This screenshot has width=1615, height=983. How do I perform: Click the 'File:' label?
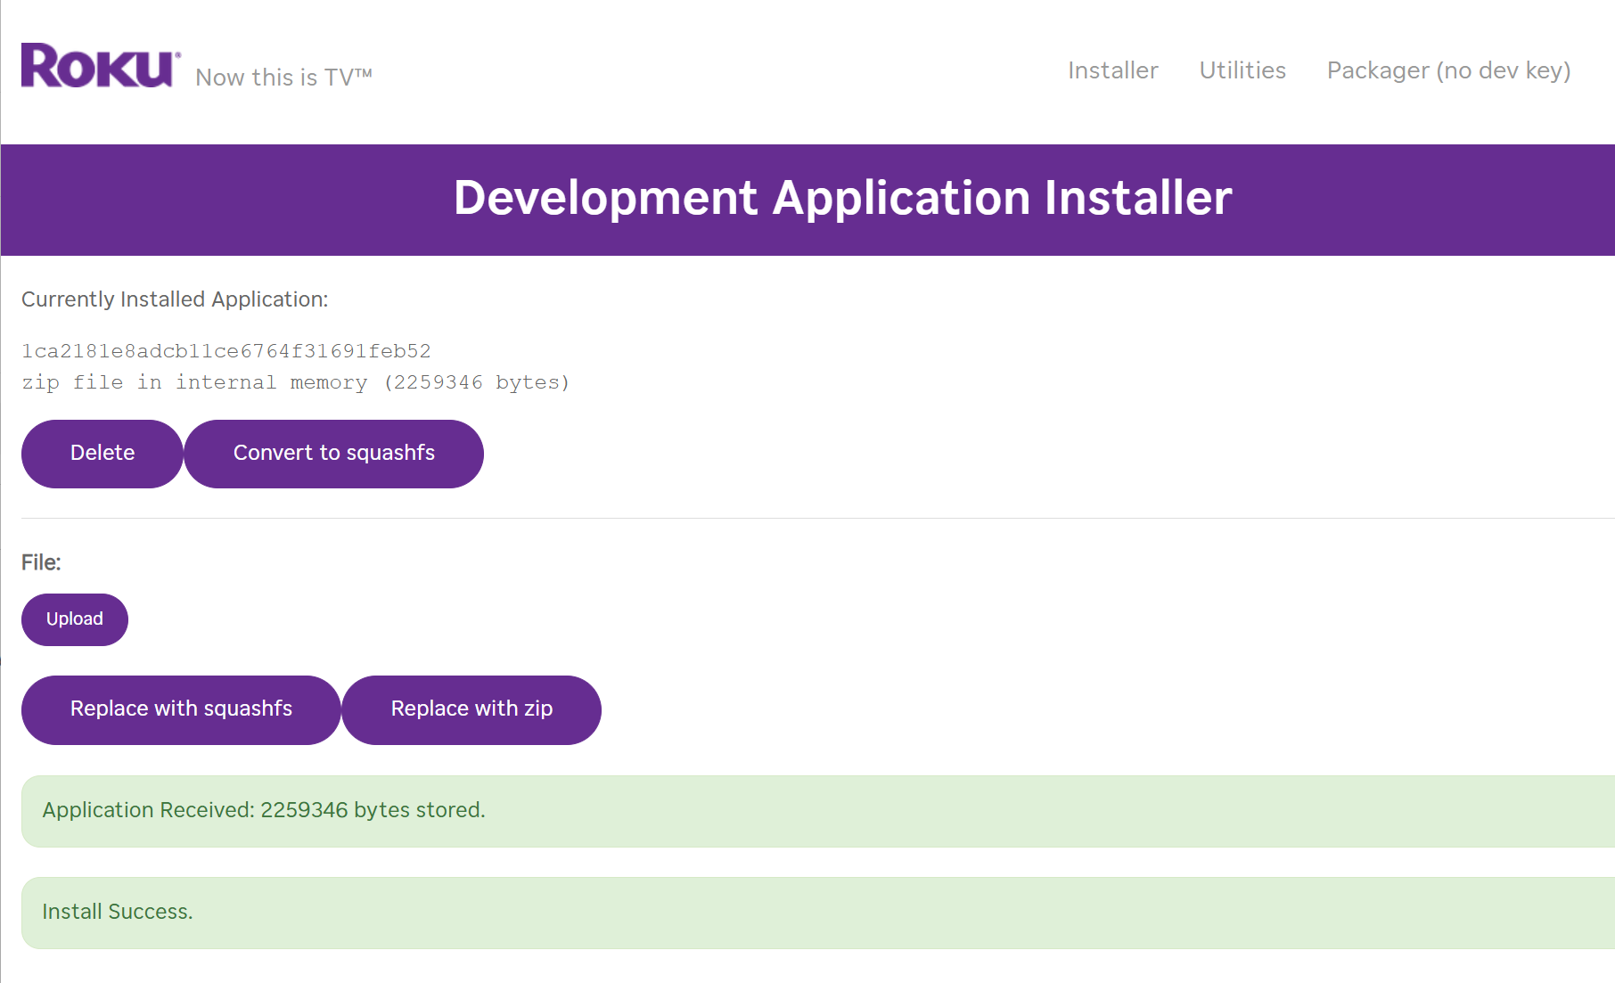click(41, 562)
